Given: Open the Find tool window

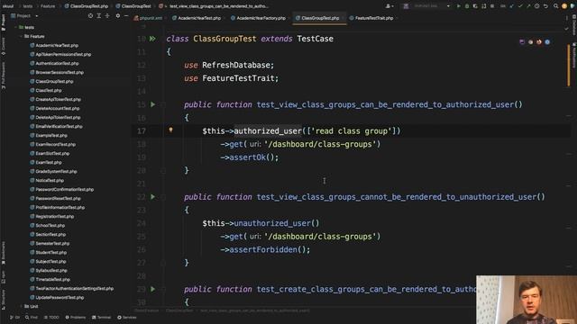Looking at the screenshot, I should coord(32,318).
